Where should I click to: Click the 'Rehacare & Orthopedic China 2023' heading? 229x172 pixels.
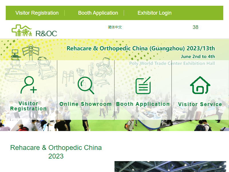pos(56,152)
